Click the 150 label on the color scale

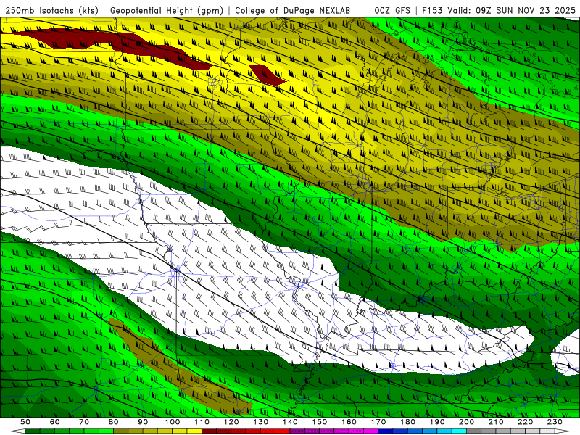click(319, 422)
